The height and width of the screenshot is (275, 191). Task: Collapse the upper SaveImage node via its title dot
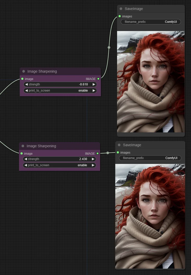click(x=121, y=9)
